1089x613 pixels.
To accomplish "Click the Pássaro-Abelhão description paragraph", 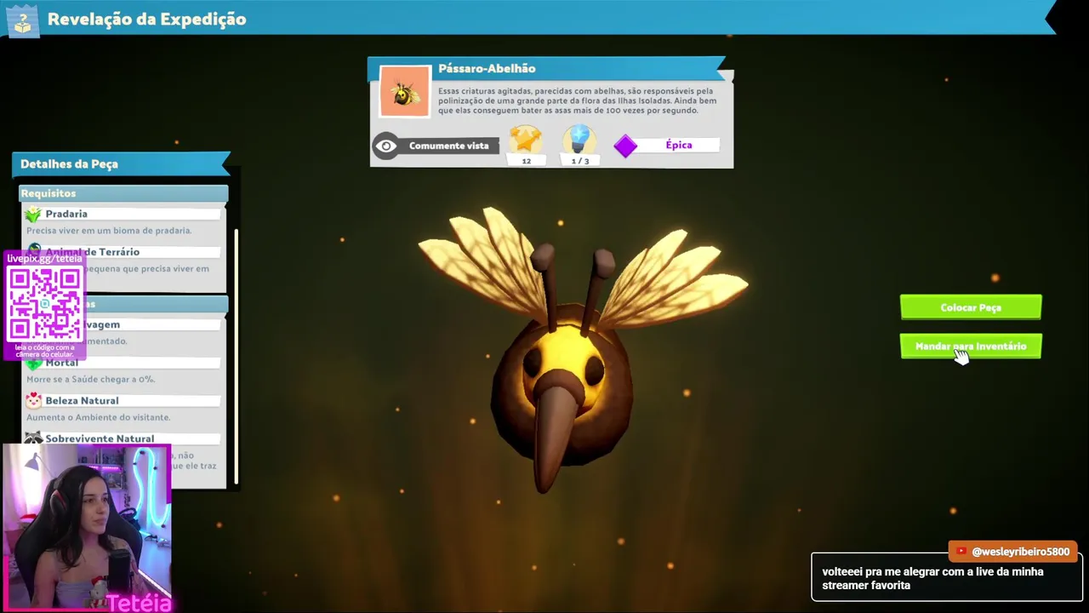I will tap(578, 100).
